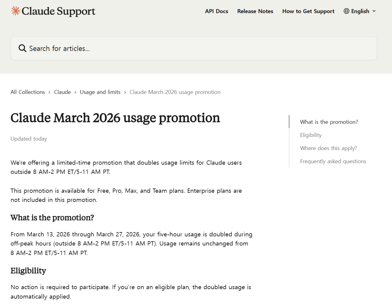The height and width of the screenshot is (305, 392).
Task: Click the magnifying glass search icon
Action: 22,48
